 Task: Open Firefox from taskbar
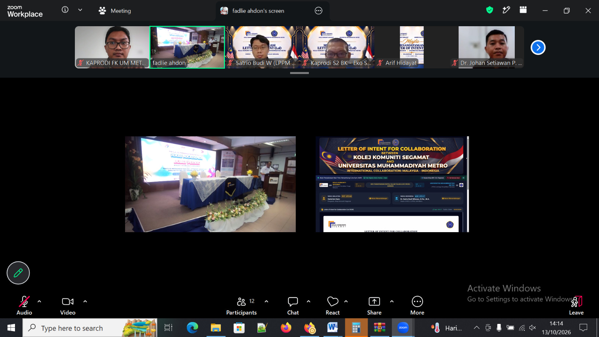pos(286,328)
